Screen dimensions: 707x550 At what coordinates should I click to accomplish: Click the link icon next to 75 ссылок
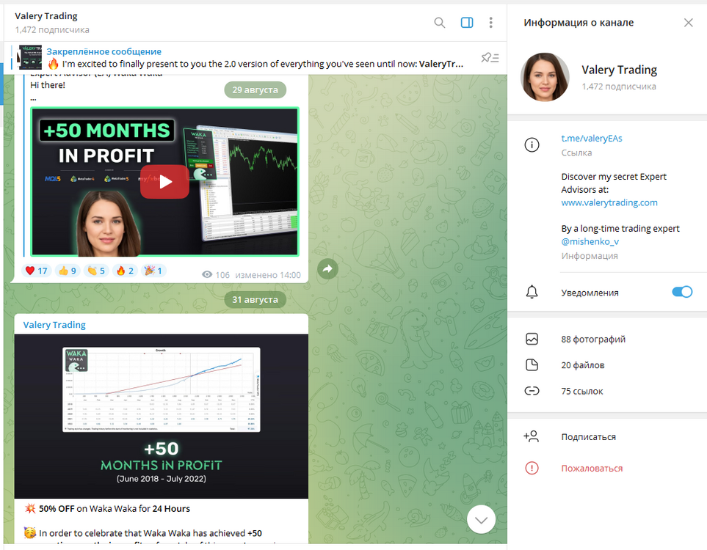point(532,391)
